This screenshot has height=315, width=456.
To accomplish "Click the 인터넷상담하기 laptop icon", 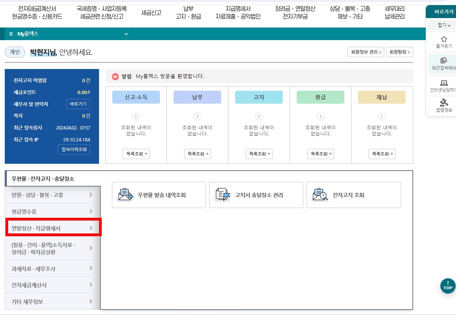I will (443, 83).
